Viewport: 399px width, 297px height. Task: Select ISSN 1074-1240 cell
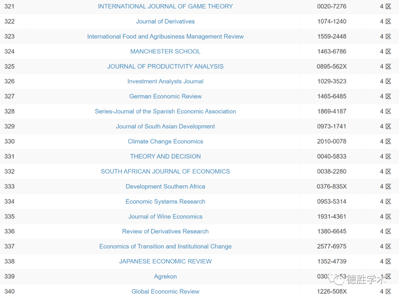[x=331, y=21]
